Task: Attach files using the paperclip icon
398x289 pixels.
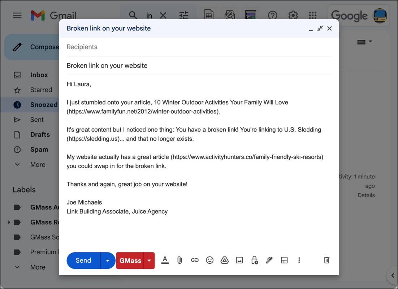Action: pos(179,260)
